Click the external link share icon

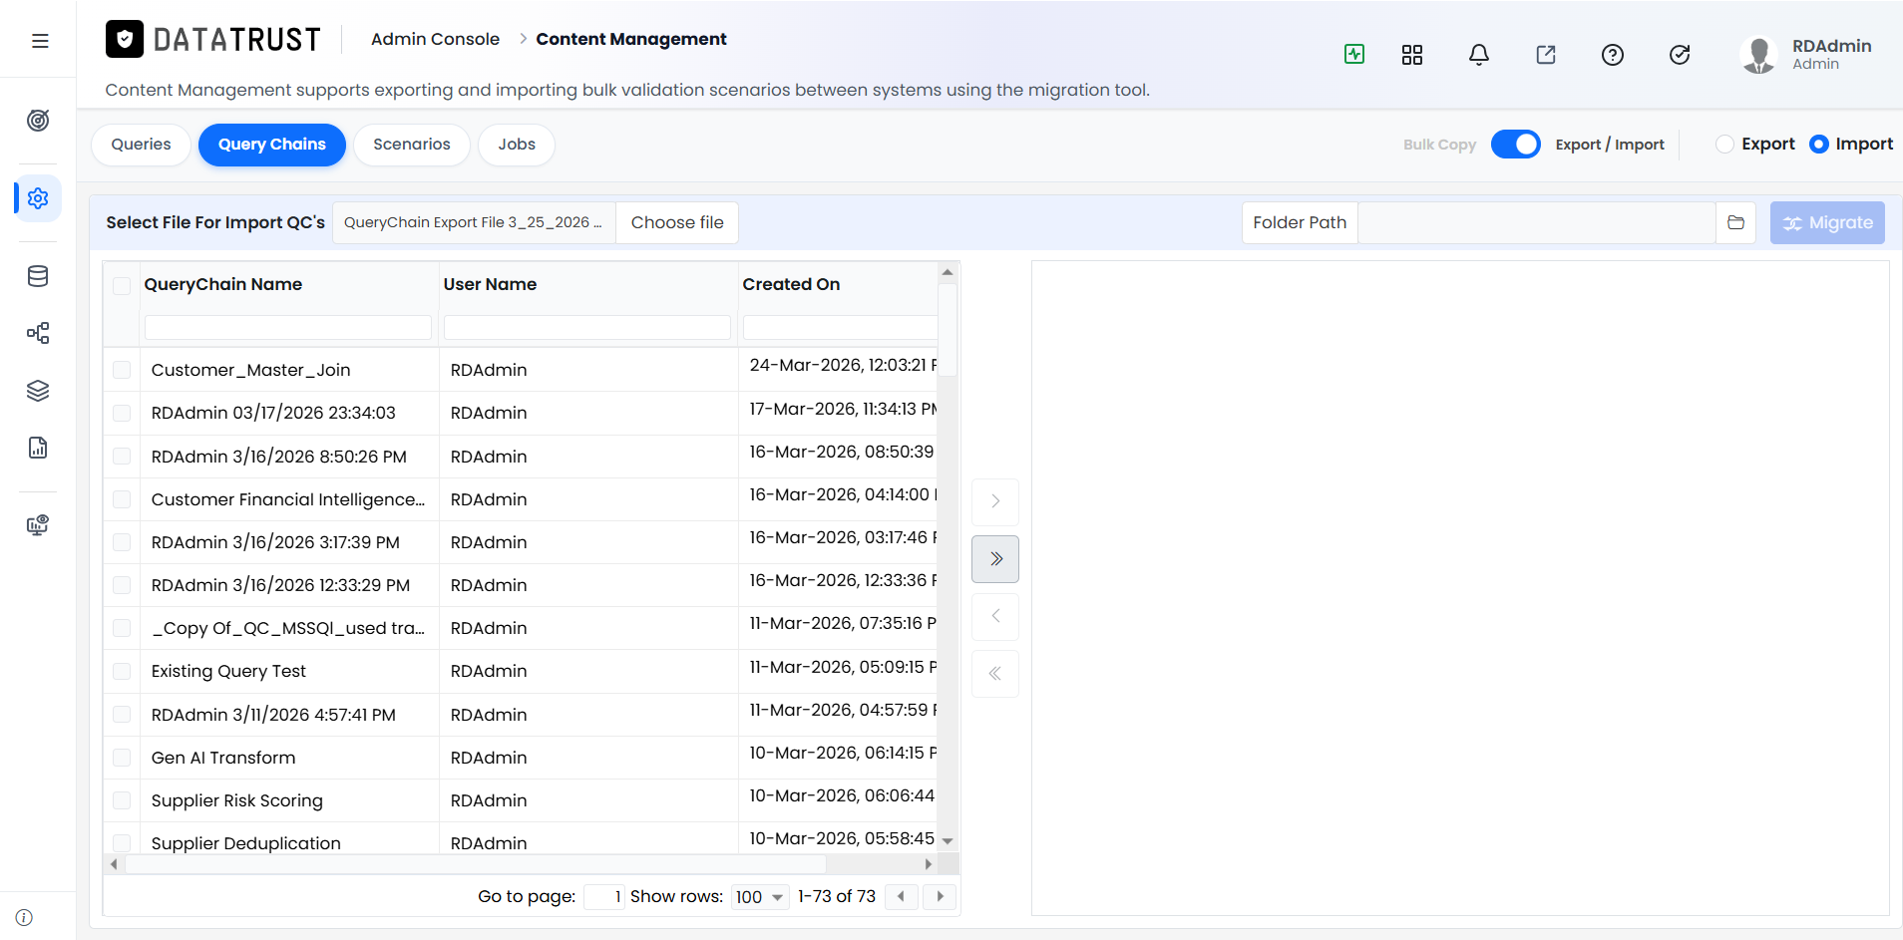point(1546,55)
